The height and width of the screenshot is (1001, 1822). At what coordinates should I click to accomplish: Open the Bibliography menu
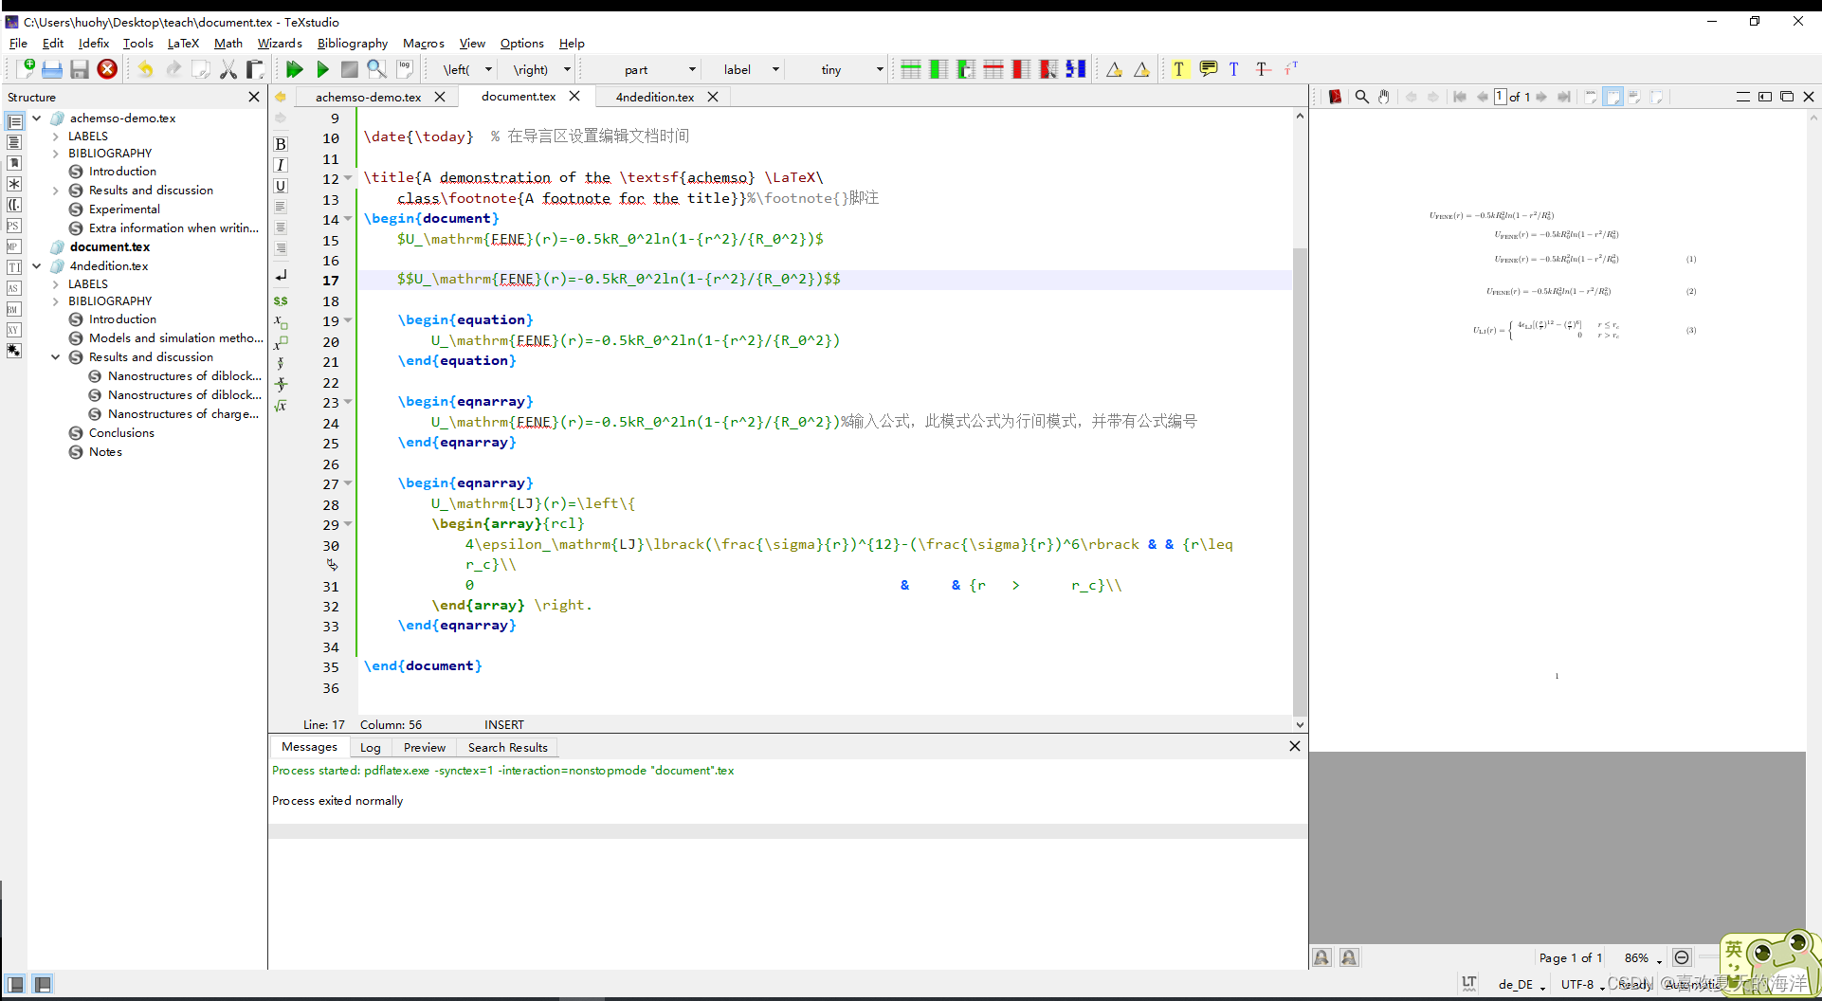click(353, 43)
